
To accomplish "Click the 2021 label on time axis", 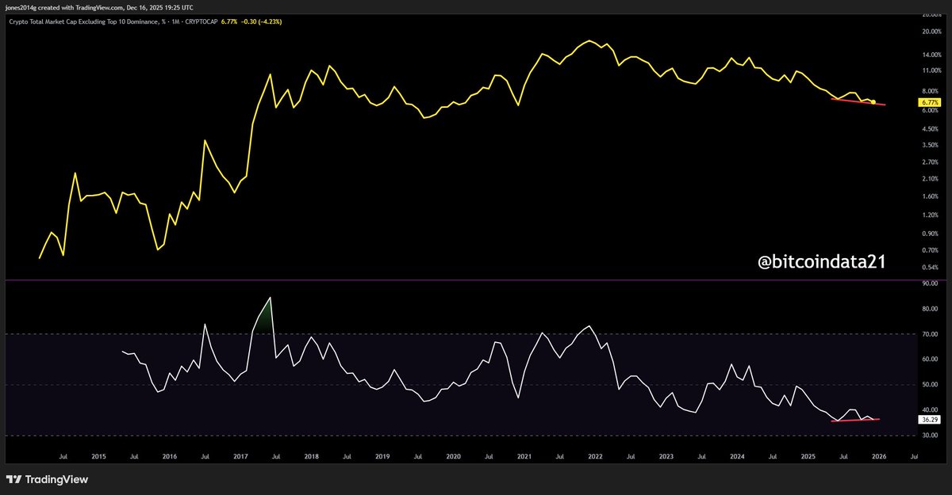I will [524, 457].
